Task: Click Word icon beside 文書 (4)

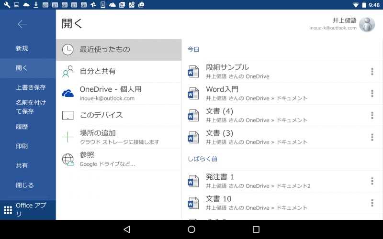Action: [193, 115]
